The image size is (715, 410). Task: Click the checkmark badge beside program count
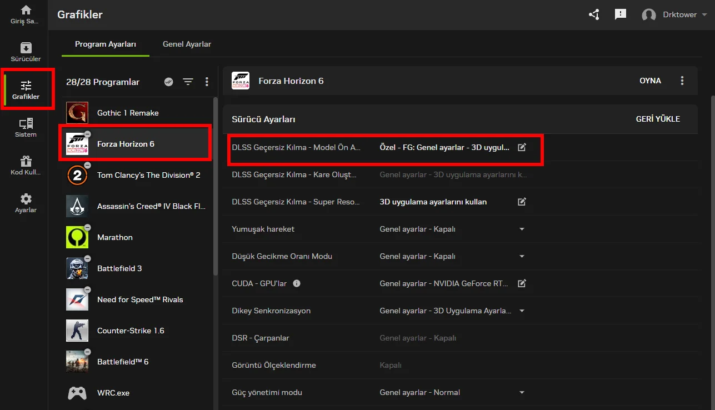(x=169, y=82)
